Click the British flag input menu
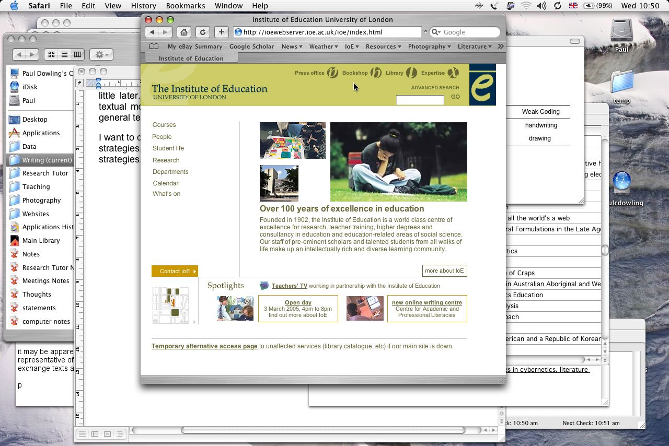This screenshot has width=669, height=446. (573, 6)
